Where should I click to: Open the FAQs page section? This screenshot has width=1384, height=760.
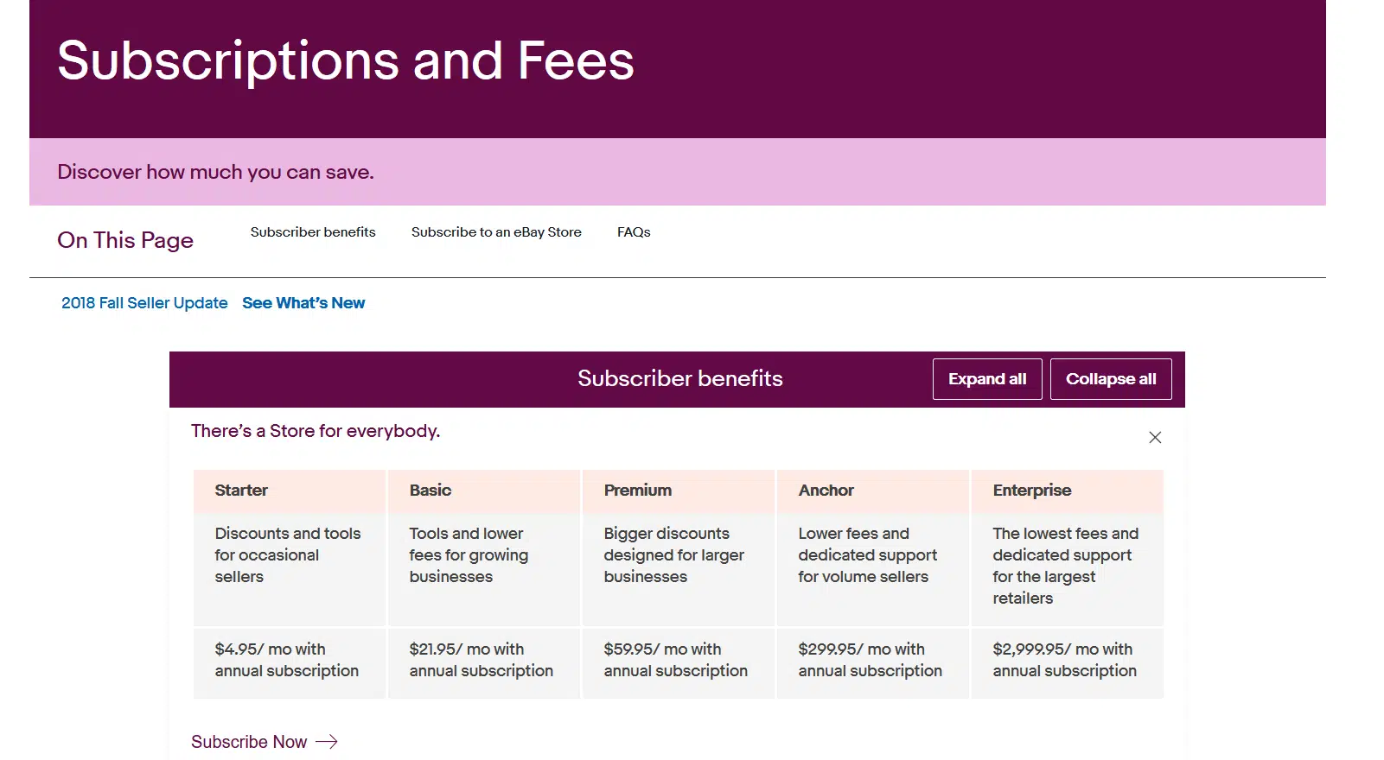[634, 232]
